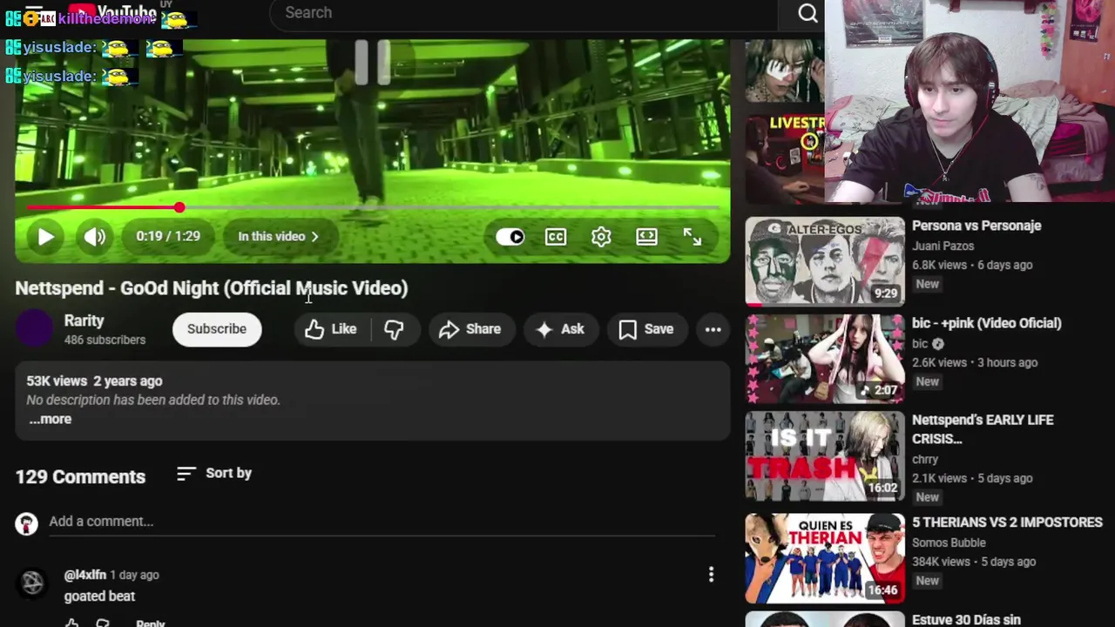
Task: Open 'Persona vs Personaje' video thumbnail
Action: coord(824,261)
